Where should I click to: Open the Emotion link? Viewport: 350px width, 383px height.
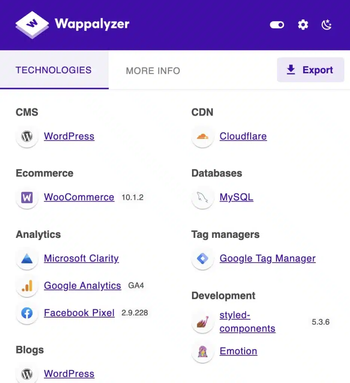238,351
